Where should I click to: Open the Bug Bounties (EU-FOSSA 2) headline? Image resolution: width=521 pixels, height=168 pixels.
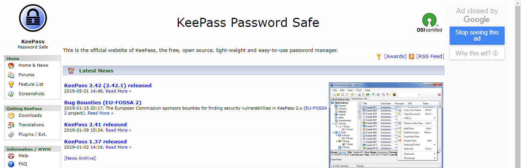click(103, 102)
